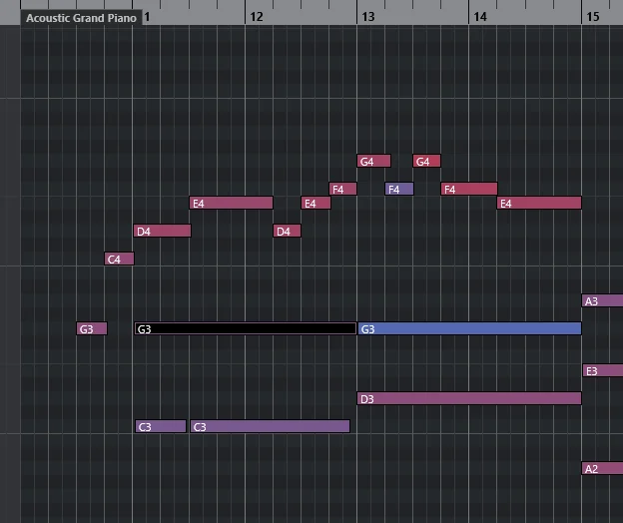Select the long E4 note crossing bar 12
This screenshot has width=623, height=523.
click(231, 203)
